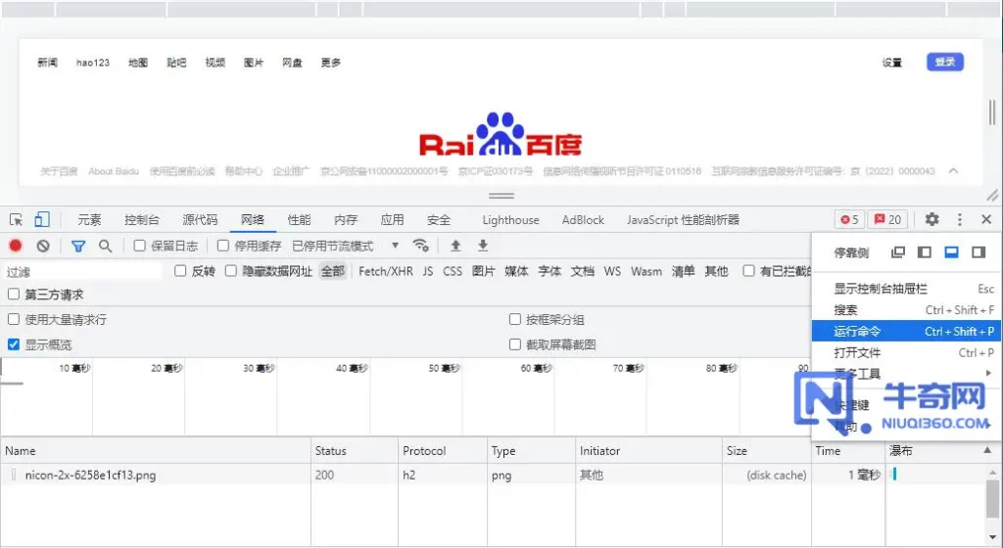Open the JavaScript 性能剖析器 tab
The width and height of the screenshot is (1003, 548).
[x=683, y=220]
